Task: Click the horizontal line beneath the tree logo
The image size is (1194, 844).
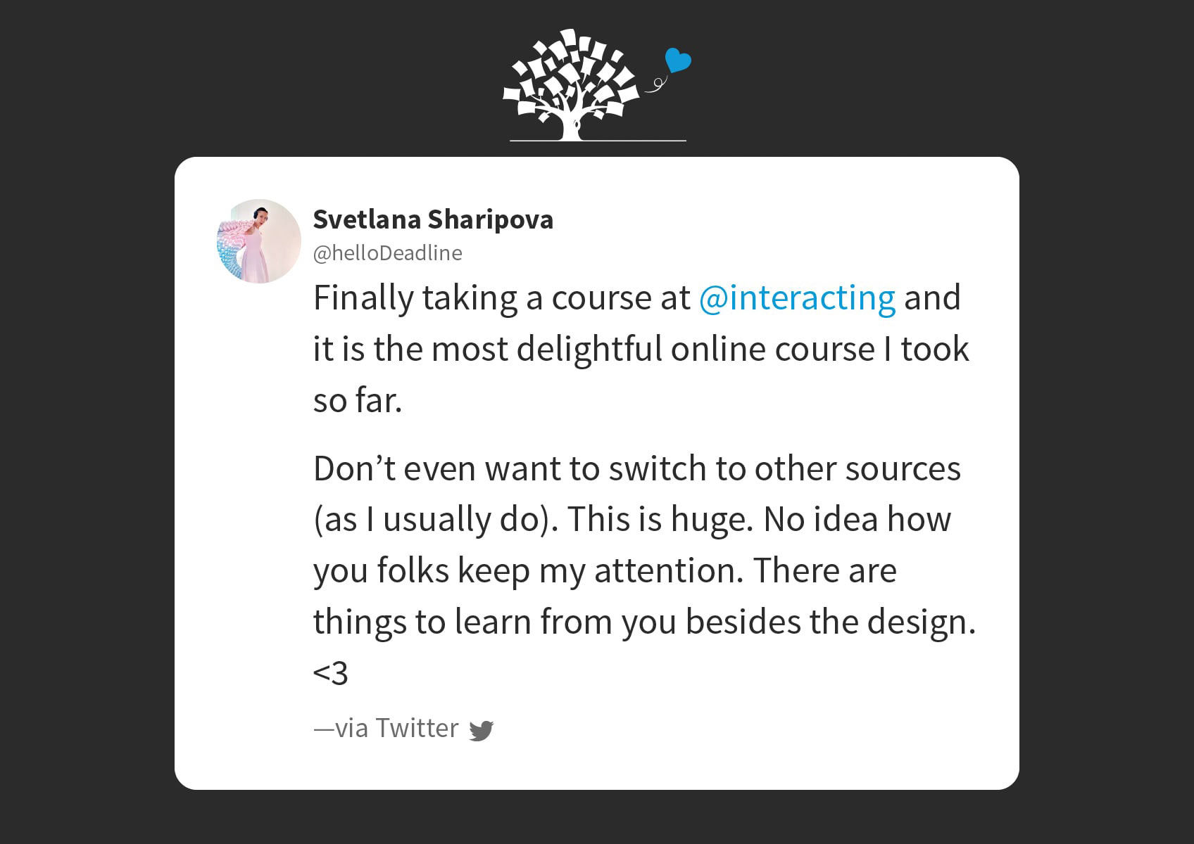Action: (598, 141)
